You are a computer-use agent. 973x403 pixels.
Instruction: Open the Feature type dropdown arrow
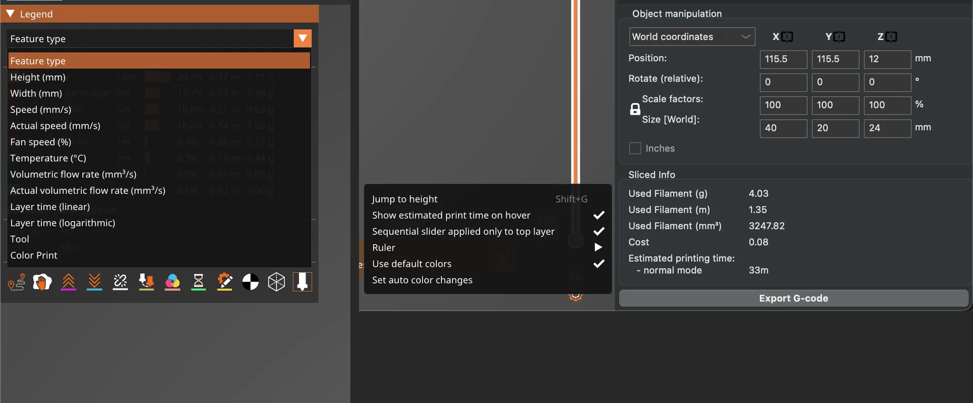[303, 38]
